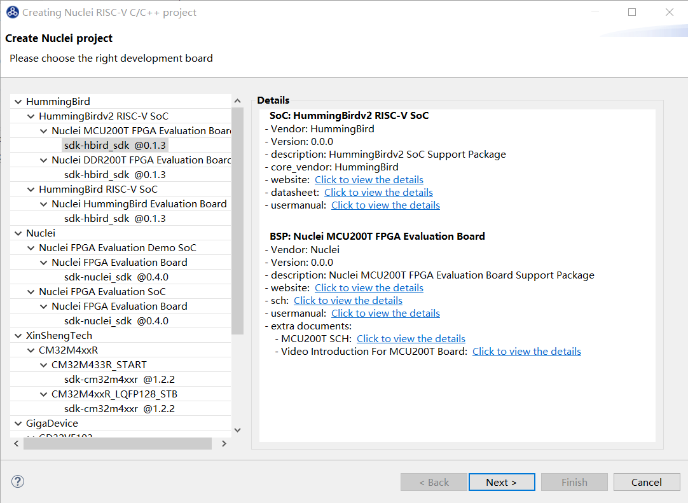Click the Cancel button

[x=646, y=482]
